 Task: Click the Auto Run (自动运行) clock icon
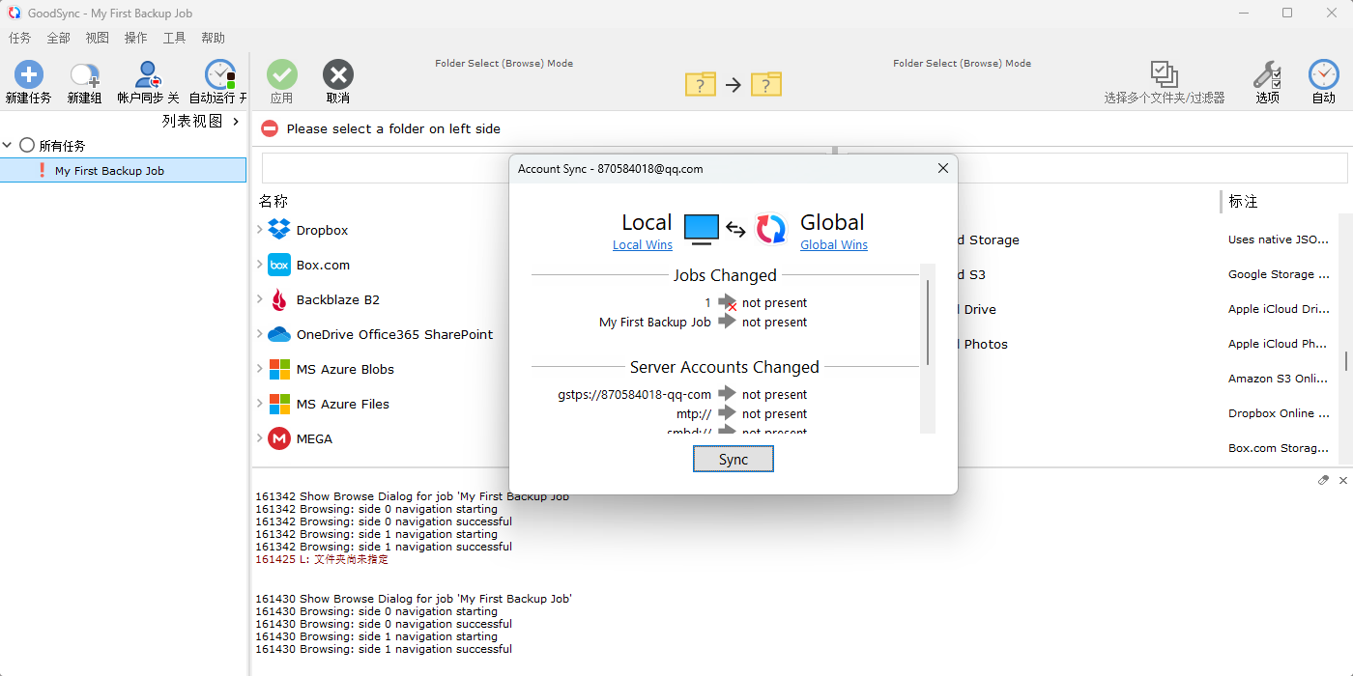pyautogui.click(x=219, y=75)
